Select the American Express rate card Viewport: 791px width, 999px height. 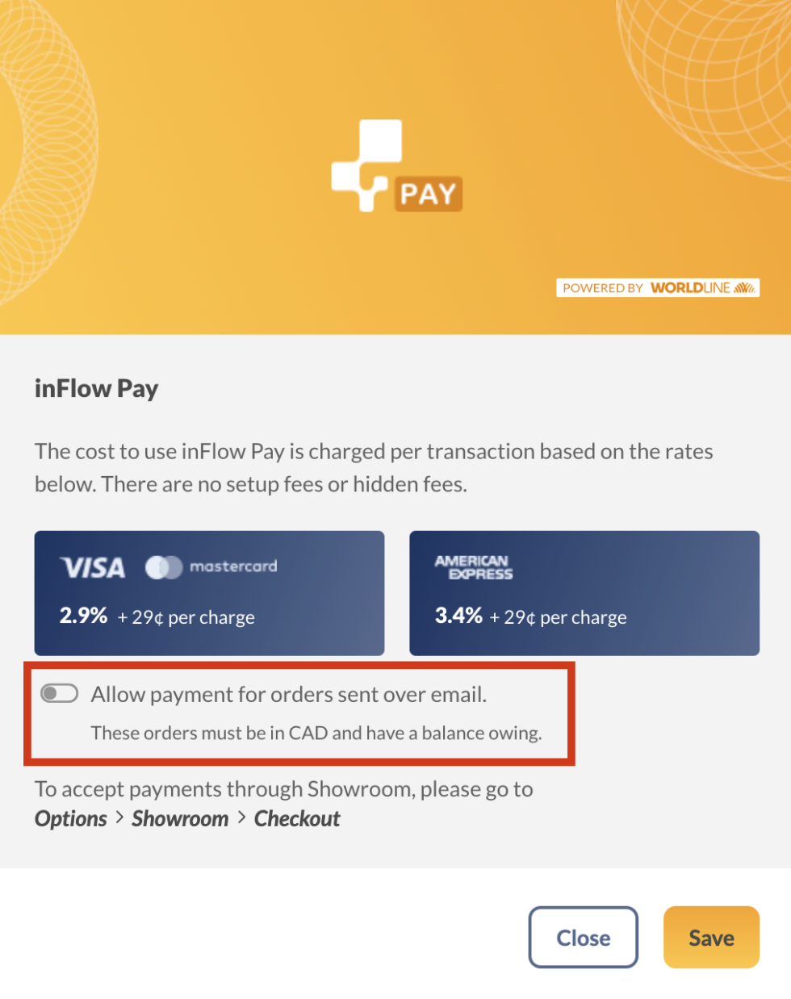point(584,592)
